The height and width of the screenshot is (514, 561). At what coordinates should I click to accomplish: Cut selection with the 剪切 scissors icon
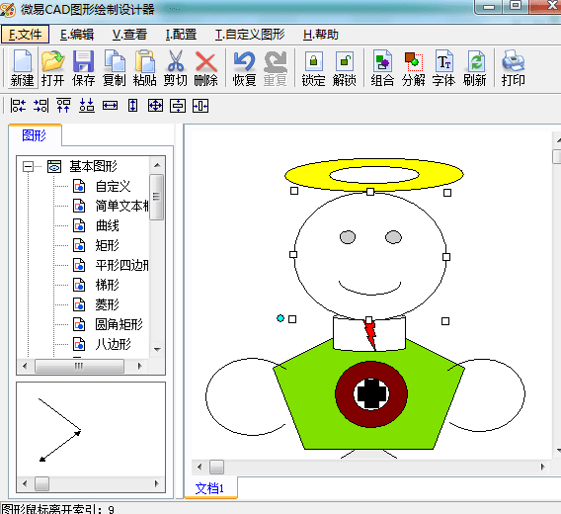[176, 68]
